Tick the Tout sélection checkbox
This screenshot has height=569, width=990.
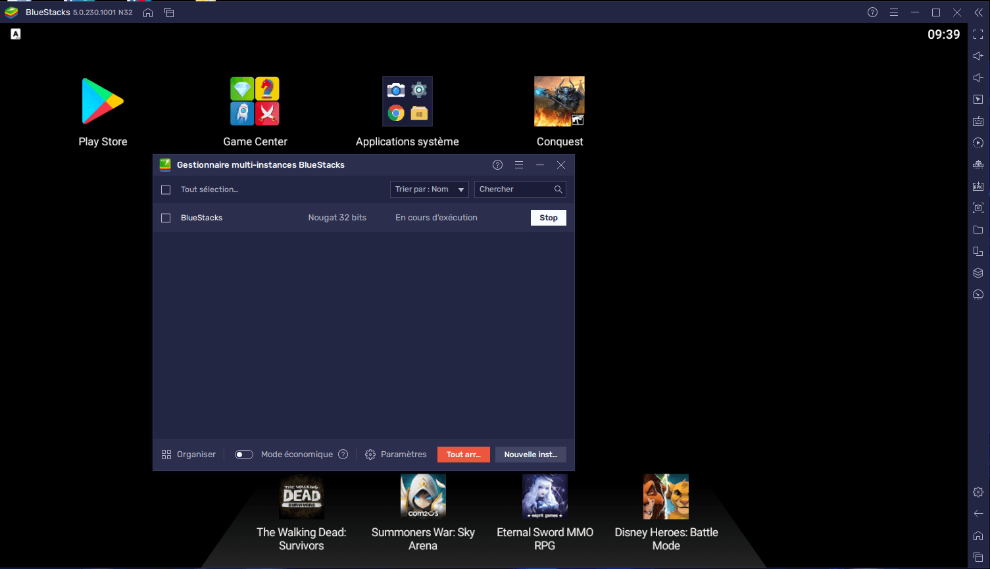[x=166, y=189]
